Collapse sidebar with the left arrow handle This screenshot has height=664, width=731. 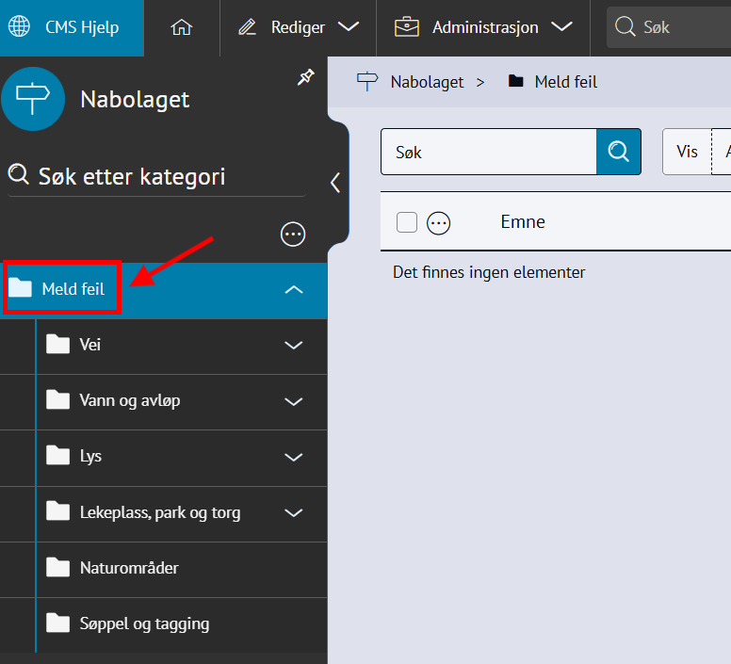pyautogui.click(x=335, y=183)
